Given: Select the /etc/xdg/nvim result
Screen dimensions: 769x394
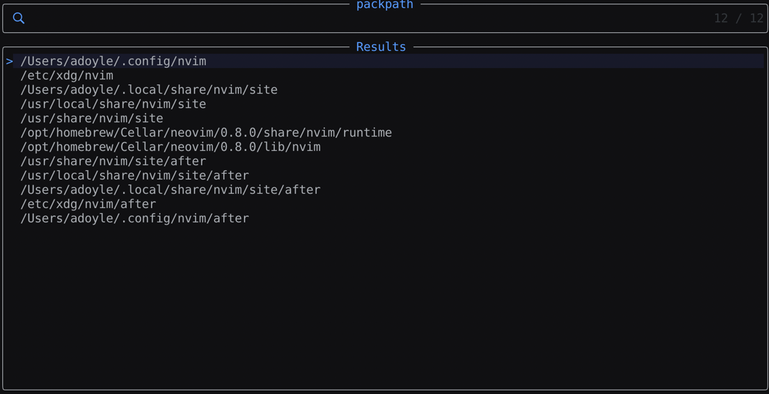Looking at the screenshot, I should click(67, 76).
